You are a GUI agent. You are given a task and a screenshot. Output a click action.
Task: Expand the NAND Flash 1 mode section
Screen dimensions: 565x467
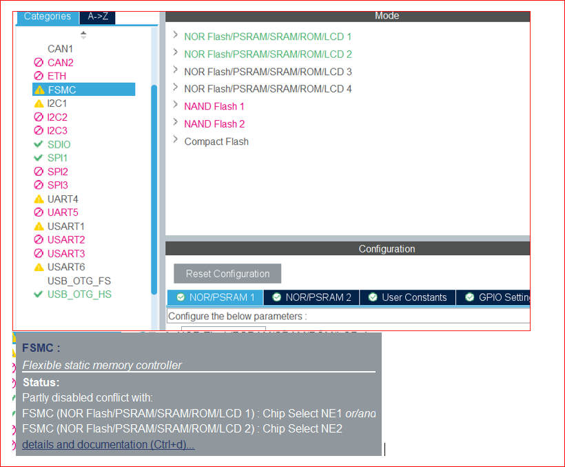coord(176,104)
